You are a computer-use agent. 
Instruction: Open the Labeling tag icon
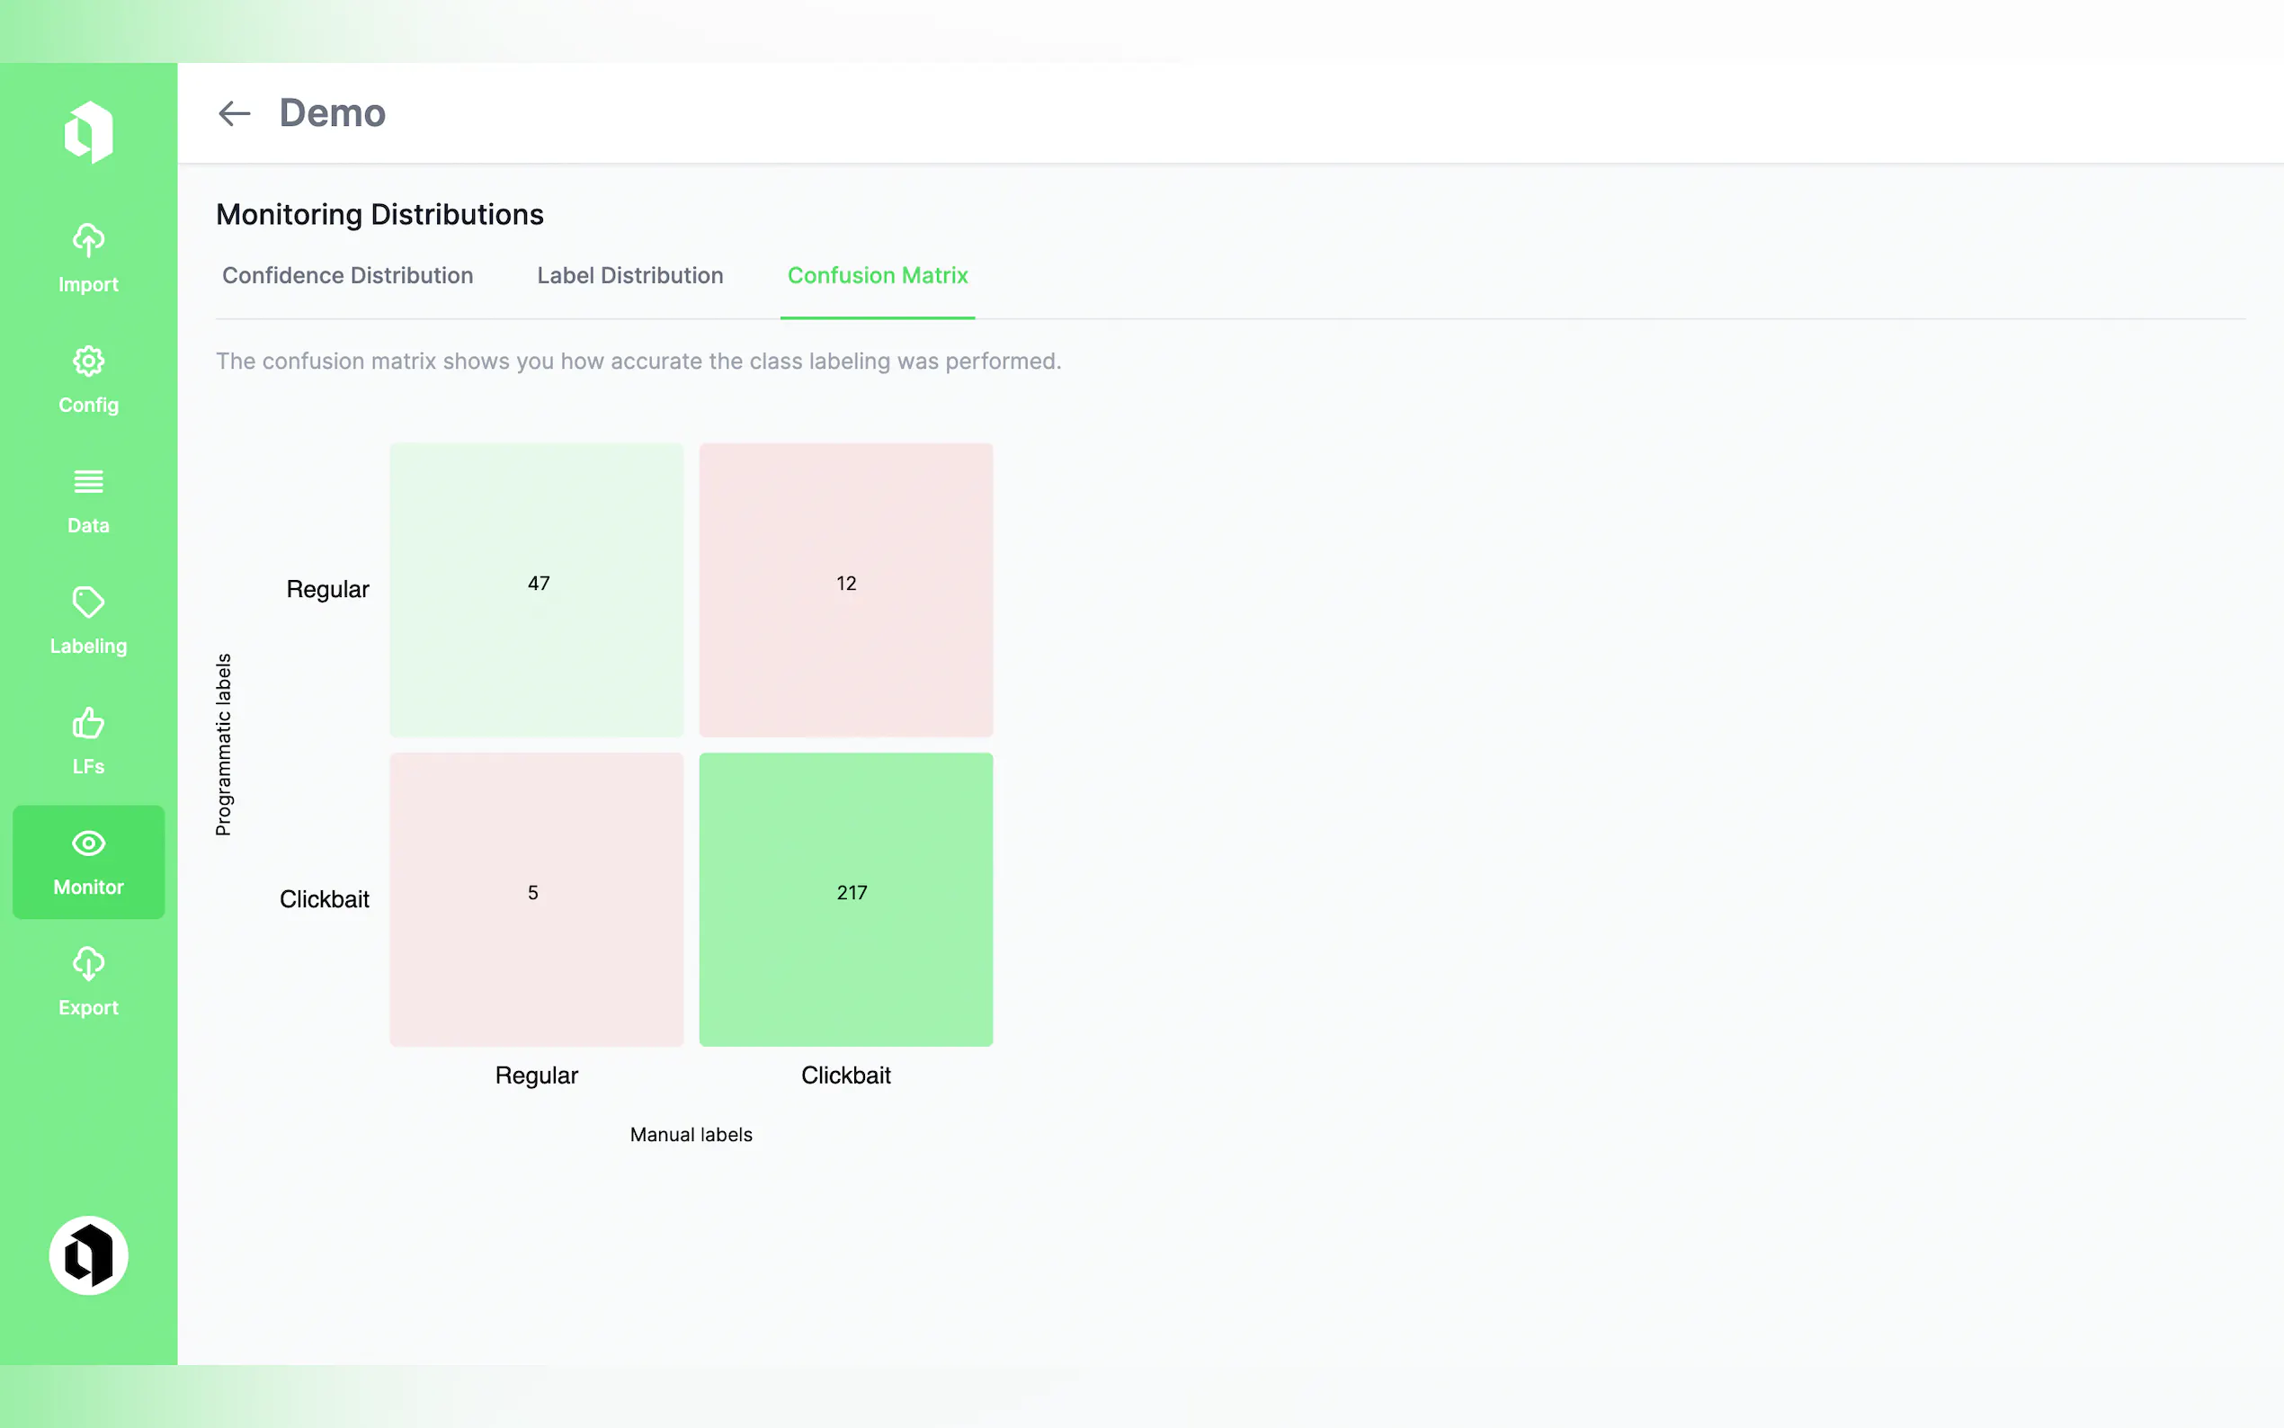pyautogui.click(x=89, y=602)
